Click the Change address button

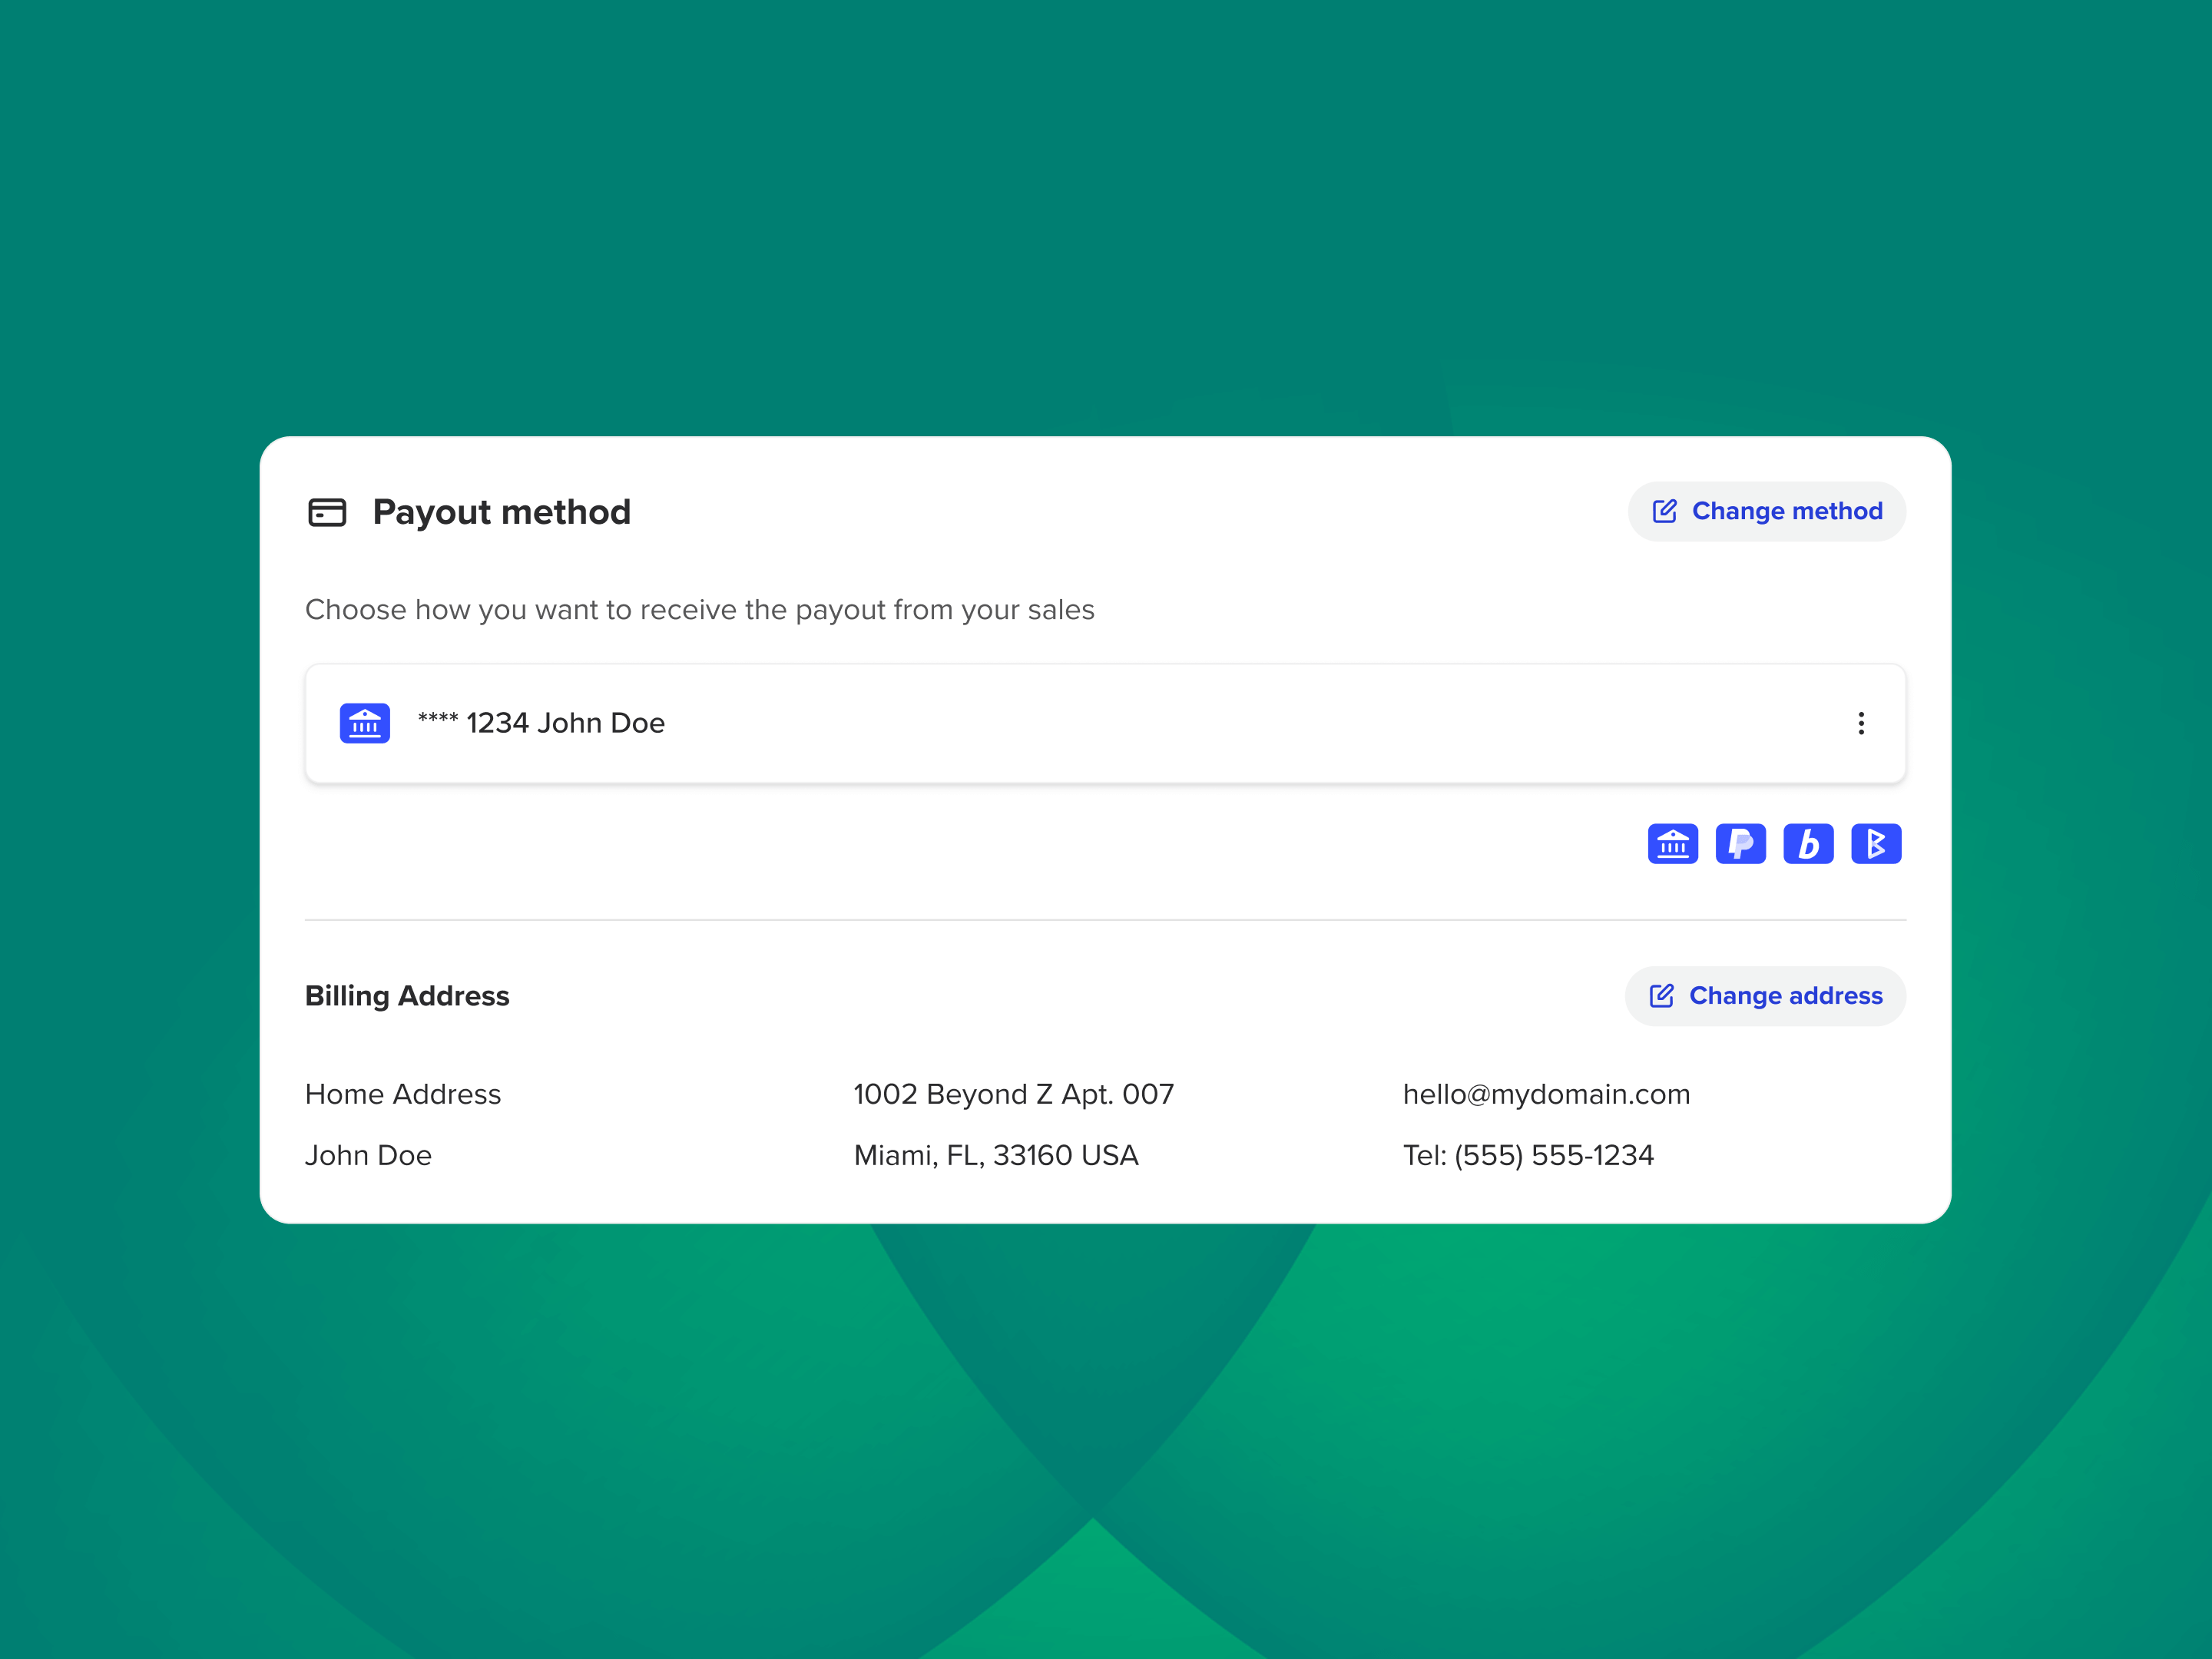pos(1765,996)
